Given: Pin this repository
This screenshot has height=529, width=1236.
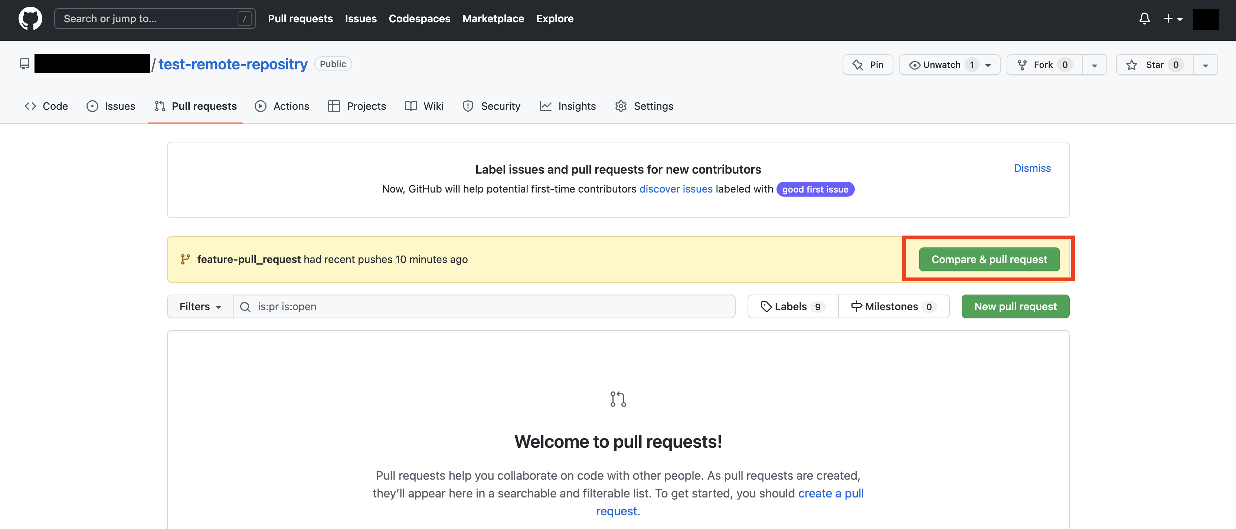Looking at the screenshot, I should tap(867, 65).
